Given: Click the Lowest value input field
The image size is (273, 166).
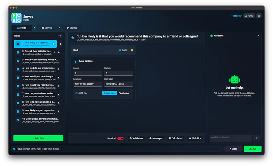Looking at the screenshot, I should point(88,73).
